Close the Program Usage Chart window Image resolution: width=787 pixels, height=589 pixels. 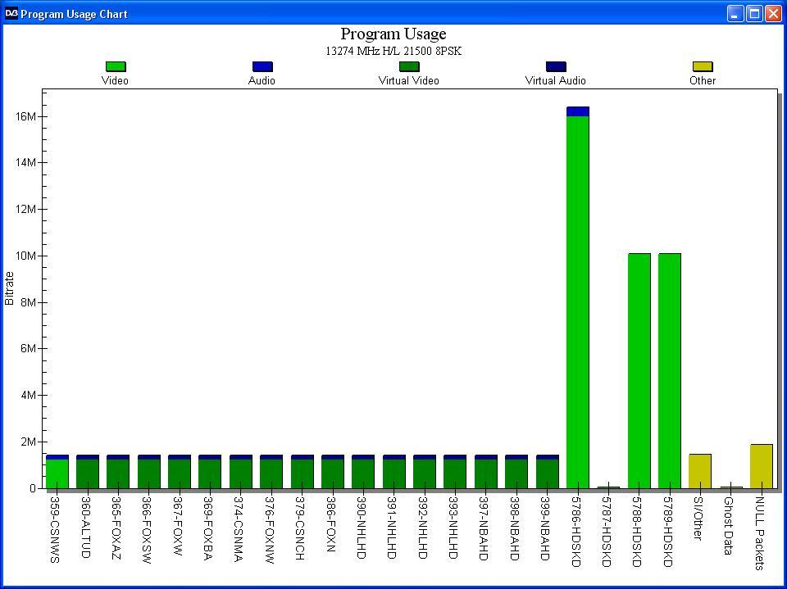pos(773,14)
